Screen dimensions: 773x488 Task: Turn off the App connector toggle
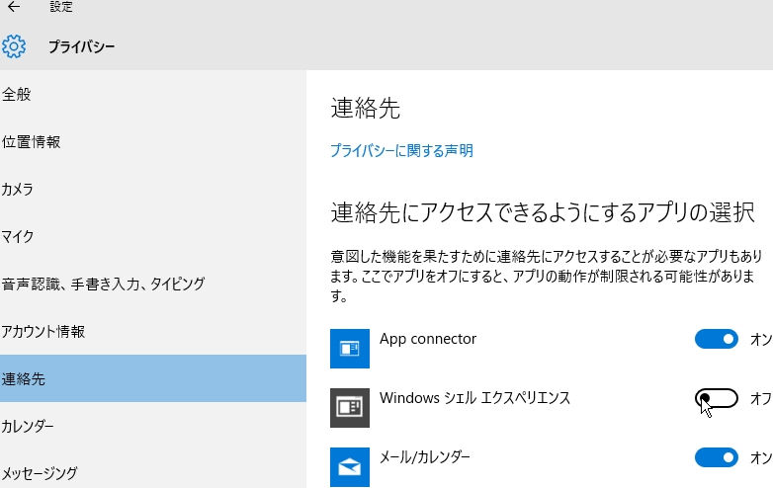click(717, 339)
